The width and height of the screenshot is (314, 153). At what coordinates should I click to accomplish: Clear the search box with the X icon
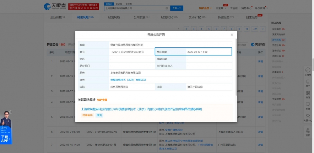pyautogui.click(x=167, y=8)
